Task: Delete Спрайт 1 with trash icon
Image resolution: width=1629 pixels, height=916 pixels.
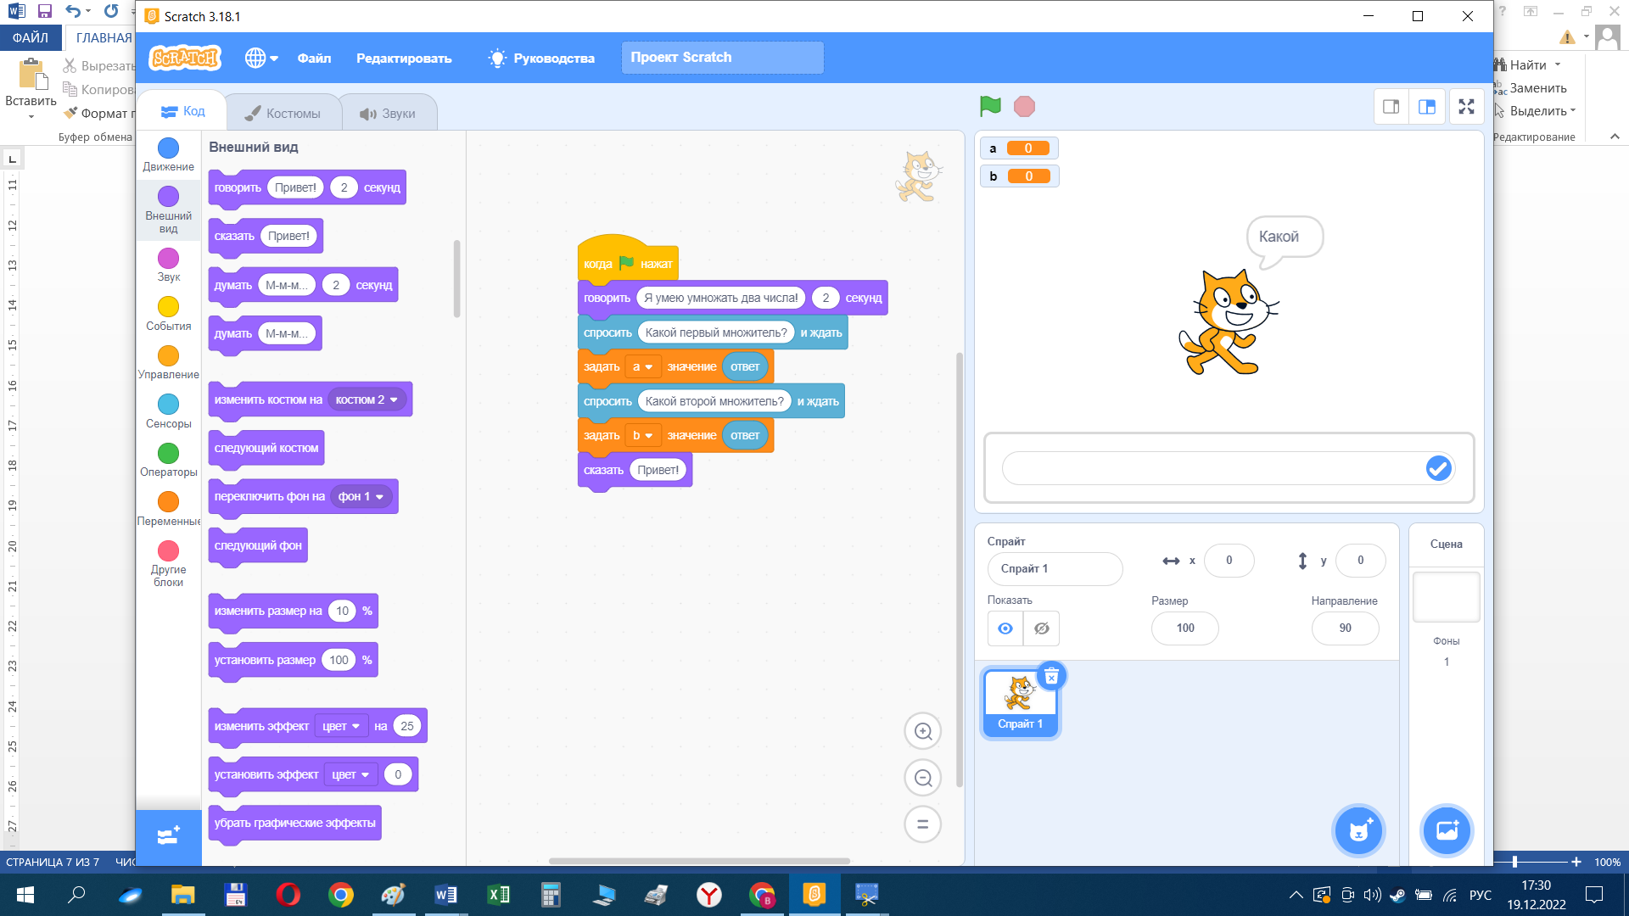Action: click(x=1051, y=676)
